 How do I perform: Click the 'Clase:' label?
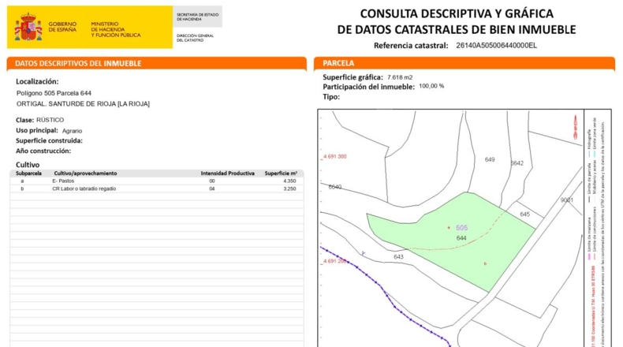[x=24, y=120]
